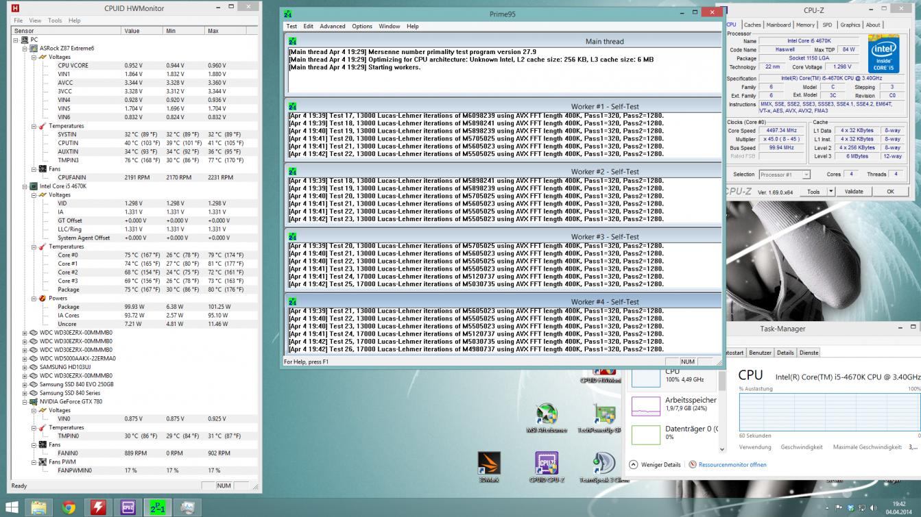Image resolution: width=921 pixels, height=517 pixels.
Task: Switch to Task Manager via its taskbar icon
Action: (187, 507)
